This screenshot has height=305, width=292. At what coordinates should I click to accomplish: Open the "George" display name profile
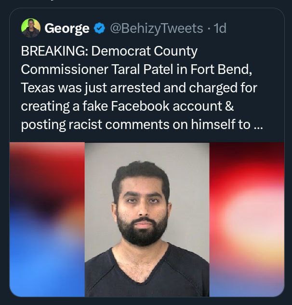(66, 29)
